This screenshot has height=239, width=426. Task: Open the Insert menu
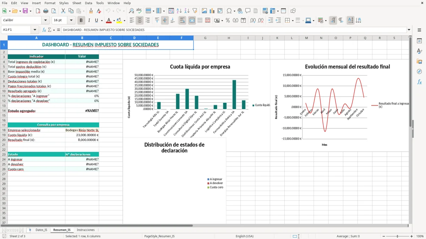coord(37,3)
